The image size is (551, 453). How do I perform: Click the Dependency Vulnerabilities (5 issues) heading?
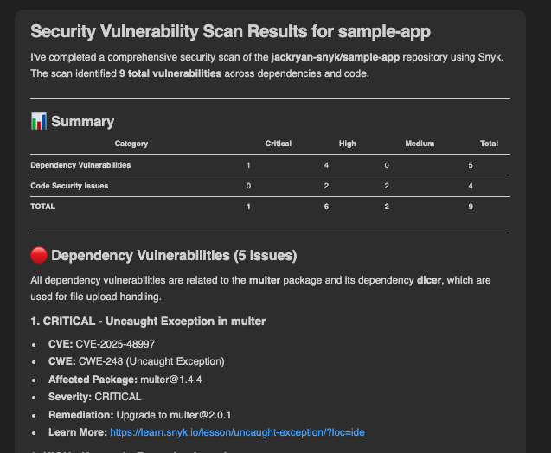(x=174, y=256)
